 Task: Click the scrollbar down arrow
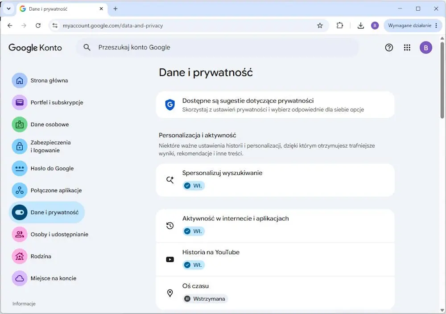coord(442,310)
